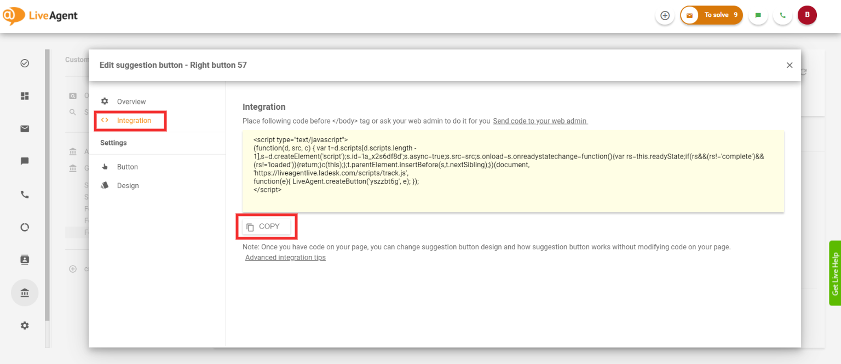Viewport: 841px width, 364px height.
Task: Close the Edit suggestion button dialog
Action: [x=790, y=65]
